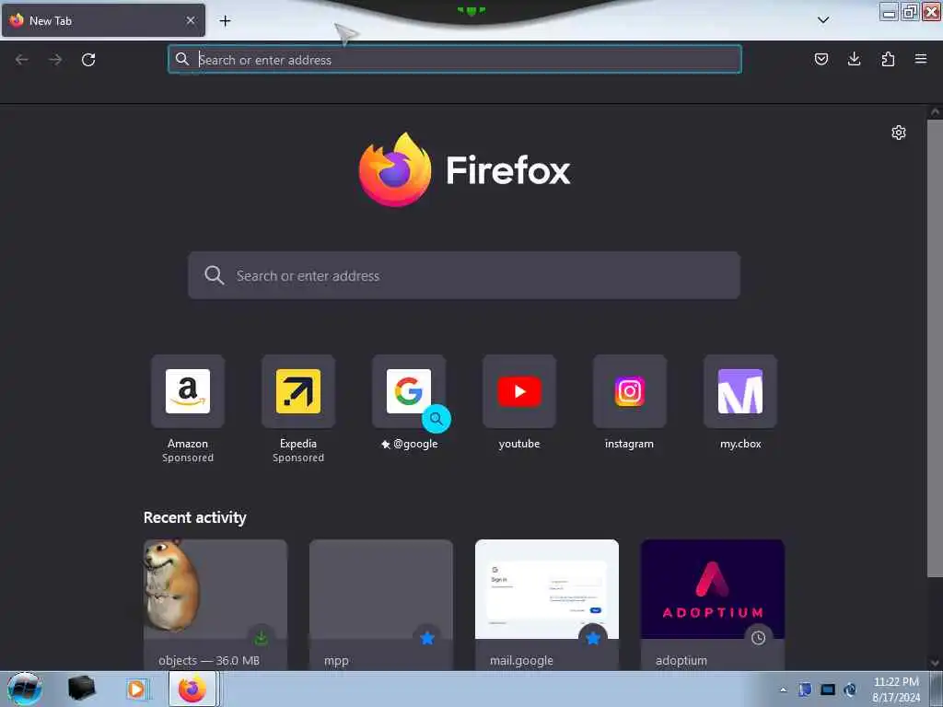This screenshot has height=707, width=943.
Task: Select the New Tab tab
Action: [x=103, y=20]
